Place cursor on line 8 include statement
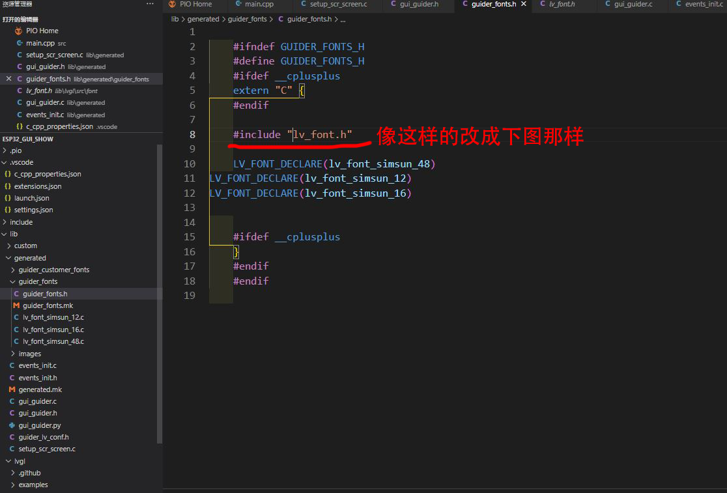Screen dimensions: 727x493 (292, 134)
